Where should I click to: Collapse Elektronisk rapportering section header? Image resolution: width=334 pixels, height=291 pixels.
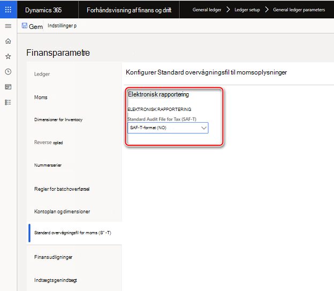[x=158, y=94]
